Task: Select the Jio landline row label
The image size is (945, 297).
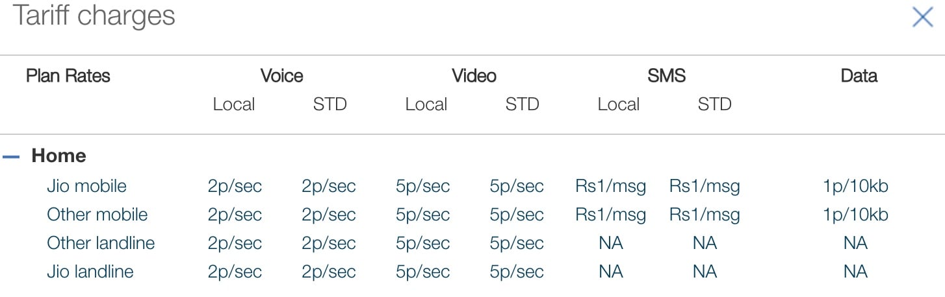Action: tap(90, 272)
